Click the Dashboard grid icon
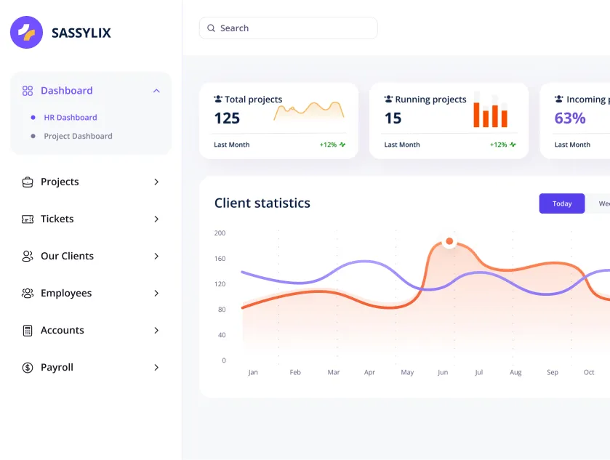Image resolution: width=610 pixels, height=460 pixels. (x=28, y=91)
